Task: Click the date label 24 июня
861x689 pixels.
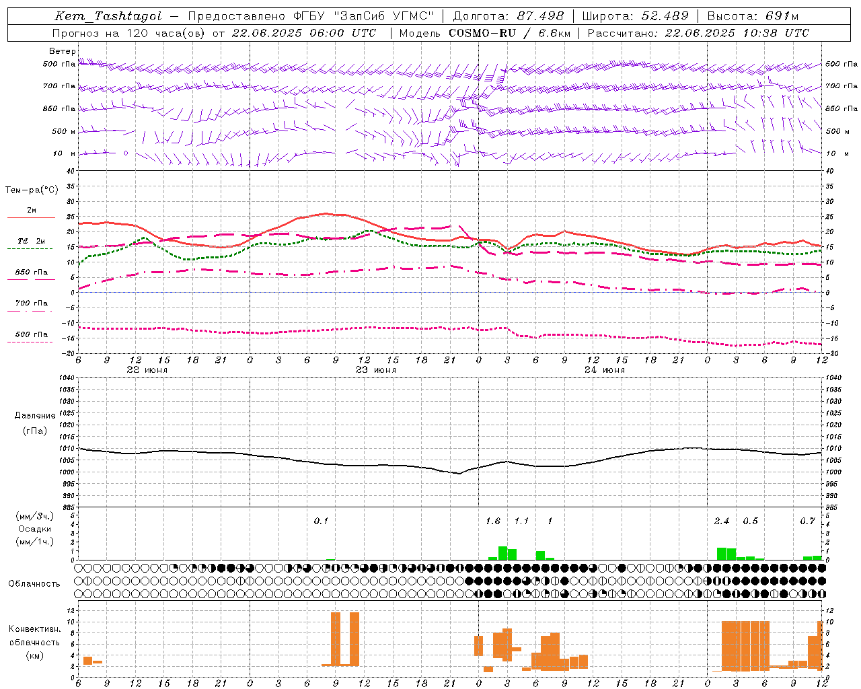Action: pos(605,370)
